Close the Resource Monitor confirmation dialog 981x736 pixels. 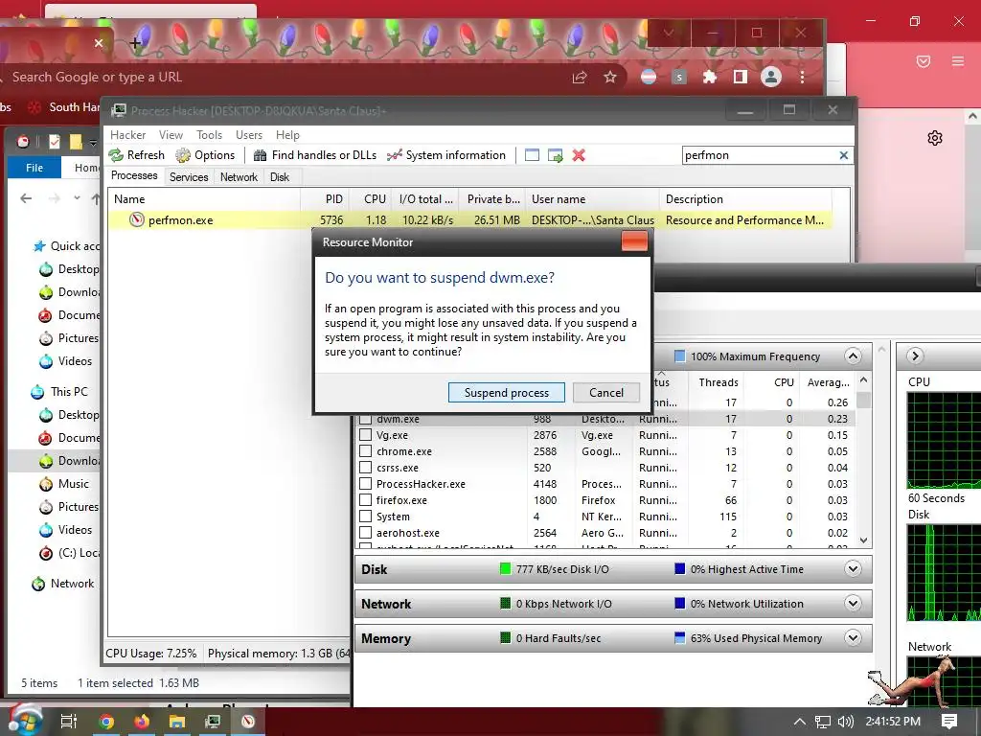tap(634, 241)
